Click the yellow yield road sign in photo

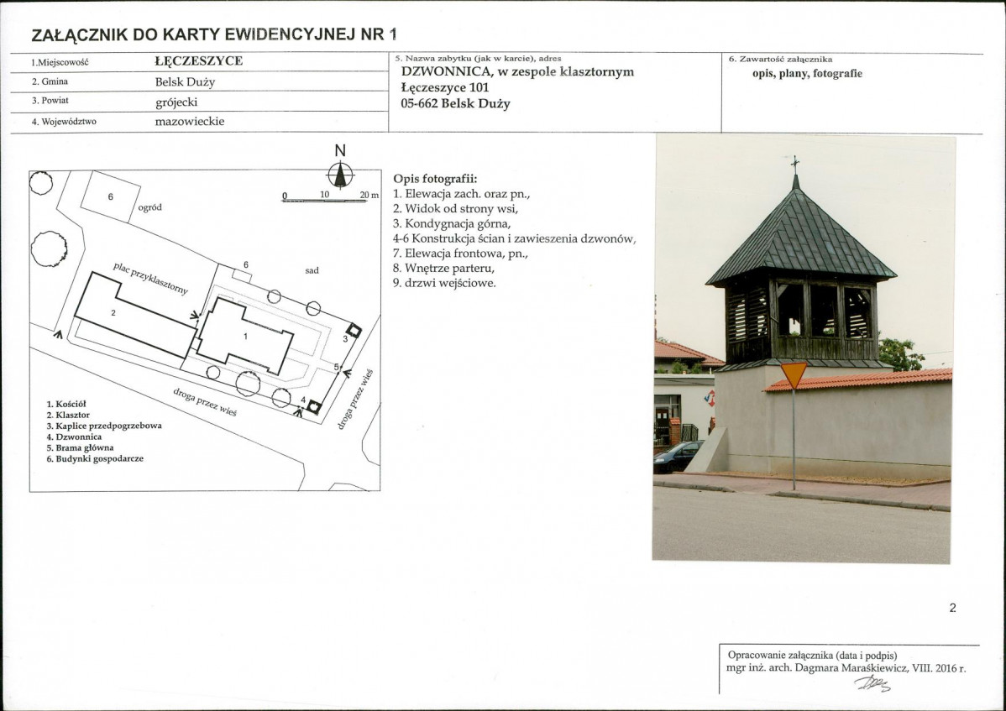[x=794, y=375]
